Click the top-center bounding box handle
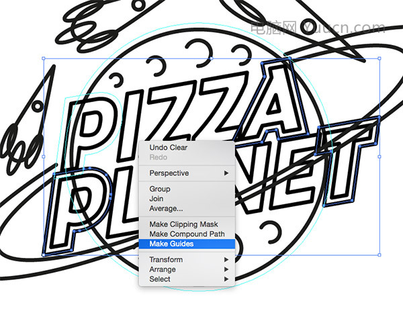Viewport: 403px width, 319px height. 212,58
